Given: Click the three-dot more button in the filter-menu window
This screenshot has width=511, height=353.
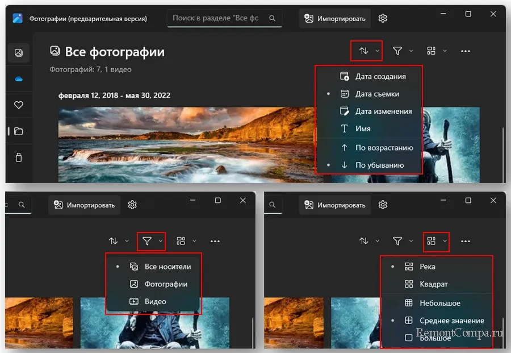Looking at the screenshot, I should click(215, 241).
